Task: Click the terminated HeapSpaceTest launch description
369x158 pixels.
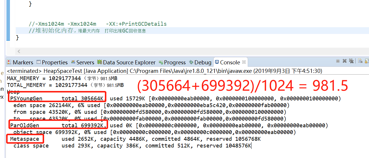Action: point(164,71)
